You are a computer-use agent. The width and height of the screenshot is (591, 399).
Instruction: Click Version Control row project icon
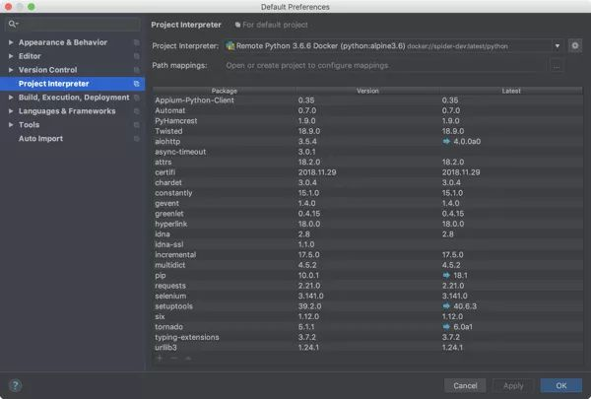point(137,70)
